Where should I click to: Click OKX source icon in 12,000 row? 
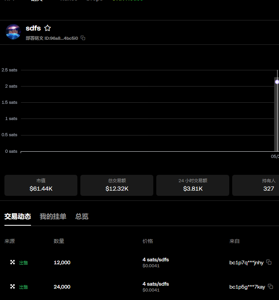point(13,262)
